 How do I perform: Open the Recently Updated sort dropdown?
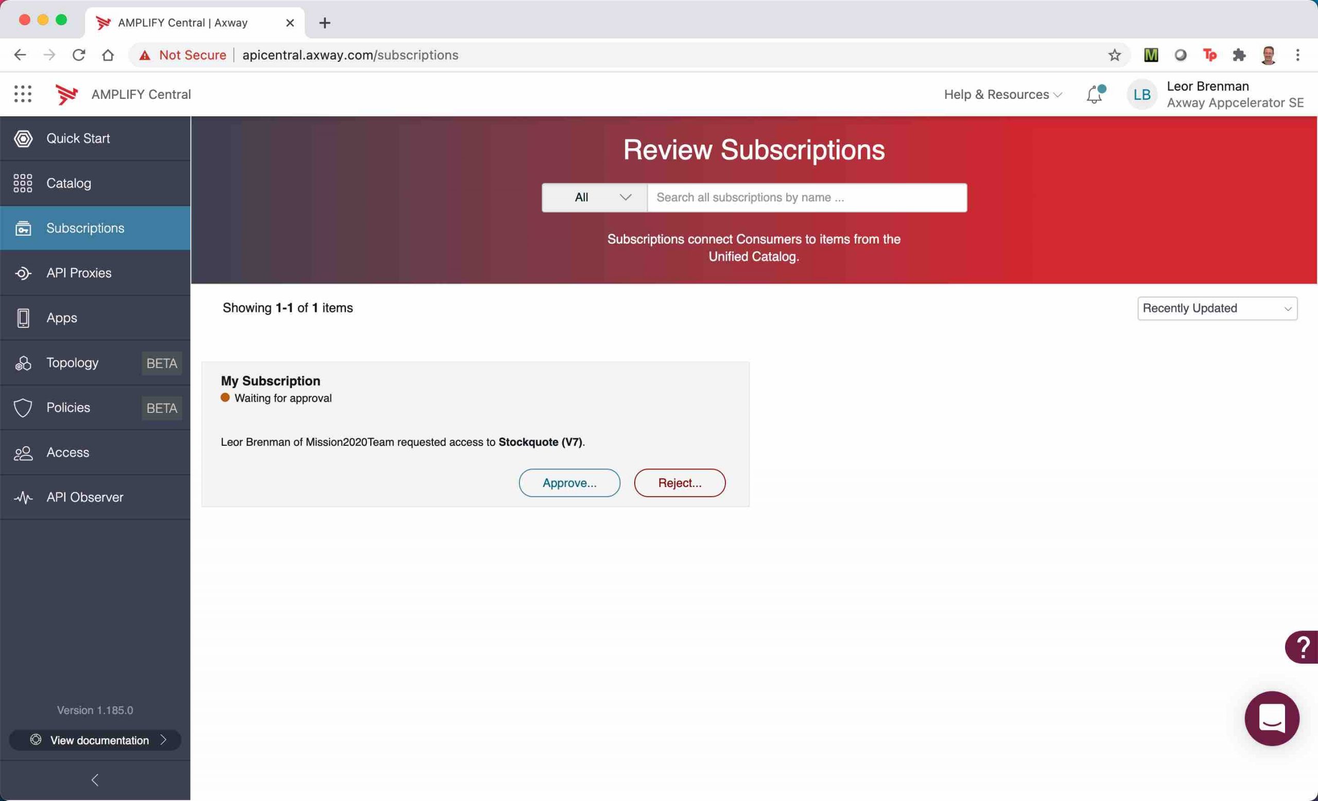1218,308
